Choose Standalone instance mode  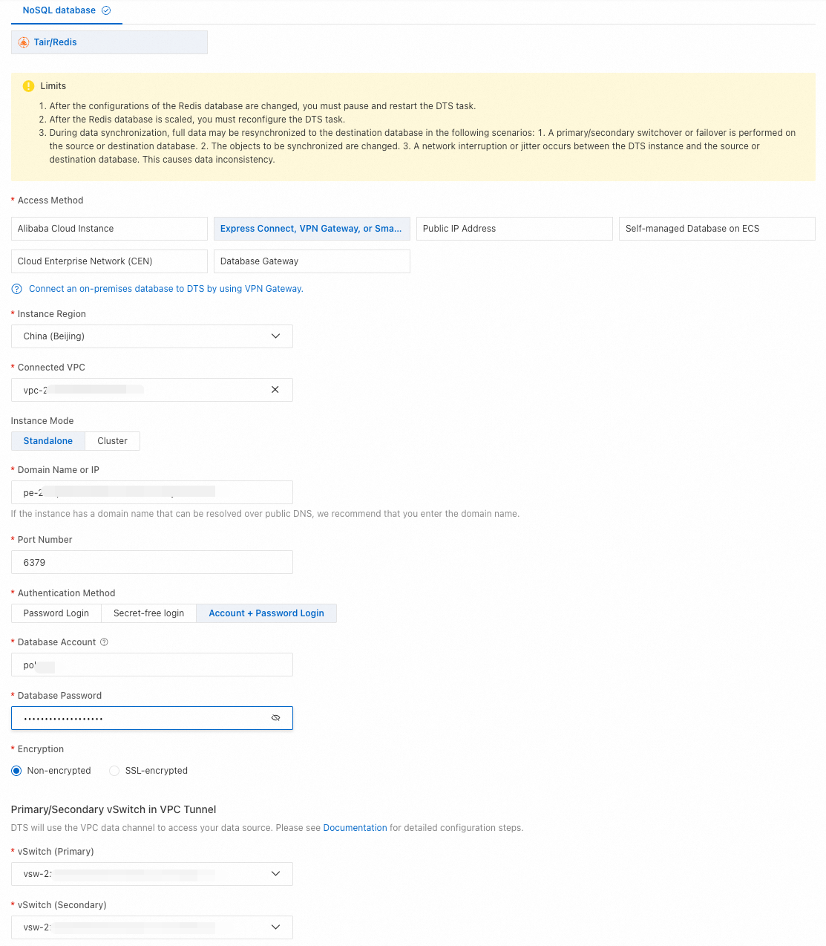click(48, 441)
